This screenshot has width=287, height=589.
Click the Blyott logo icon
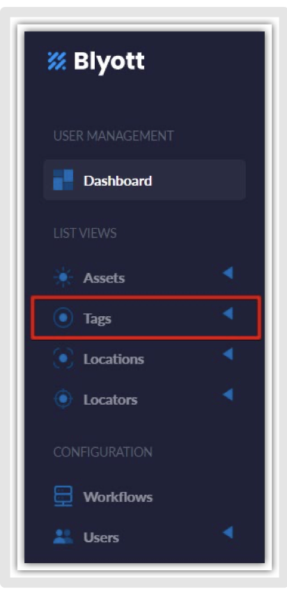(x=57, y=61)
